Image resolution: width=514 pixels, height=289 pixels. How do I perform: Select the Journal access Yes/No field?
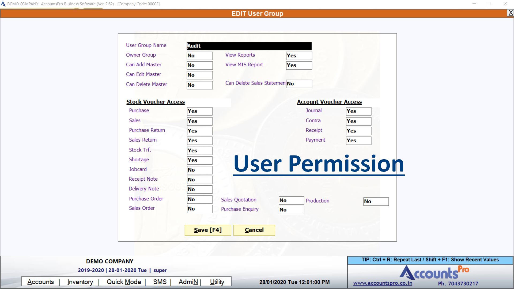pyautogui.click(x=358, y=111)
